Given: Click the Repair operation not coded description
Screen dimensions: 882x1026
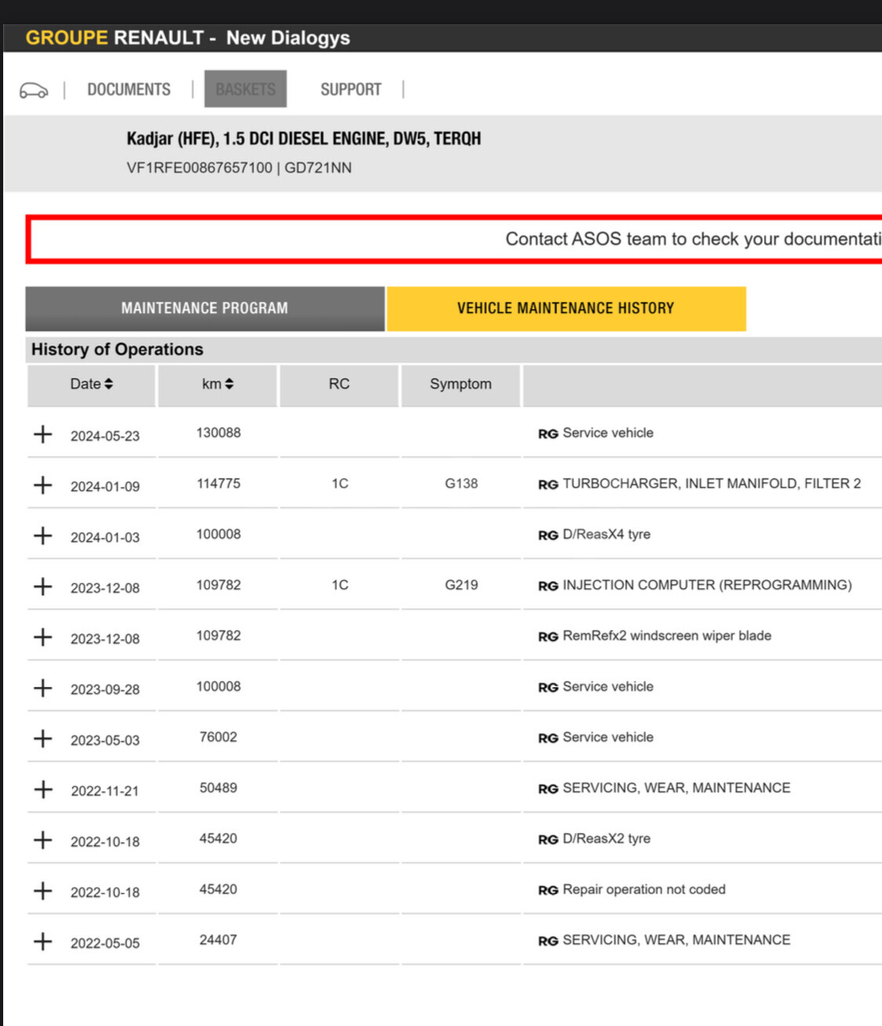Looking at the screenshot, I should click(644, 890).
